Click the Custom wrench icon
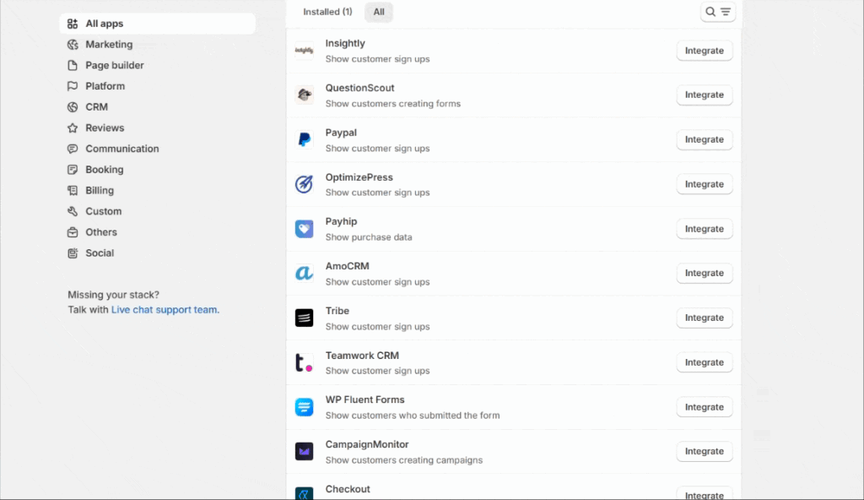This screenshot has width=864, height=500. click(x=73, y=211)
